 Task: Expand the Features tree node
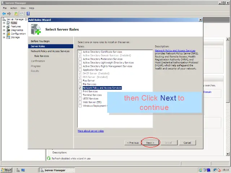[x=4, y=26]
